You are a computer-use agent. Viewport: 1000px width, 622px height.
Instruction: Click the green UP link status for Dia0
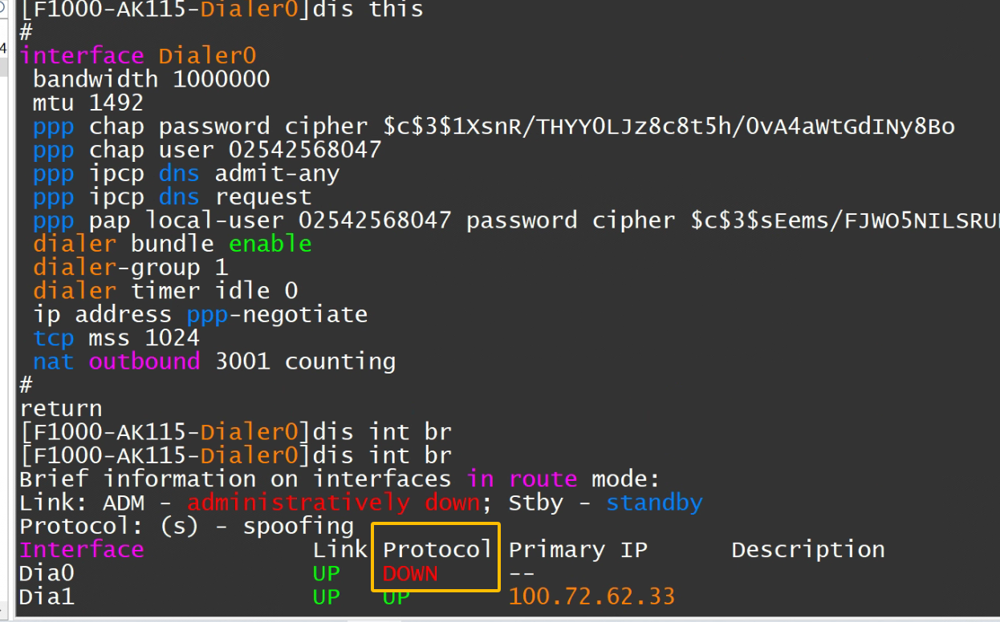[x=327, y=573]
